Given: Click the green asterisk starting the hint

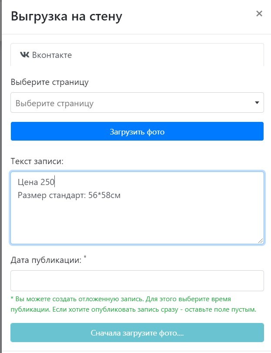Looking at the screenshot, I should pos(12,300).
